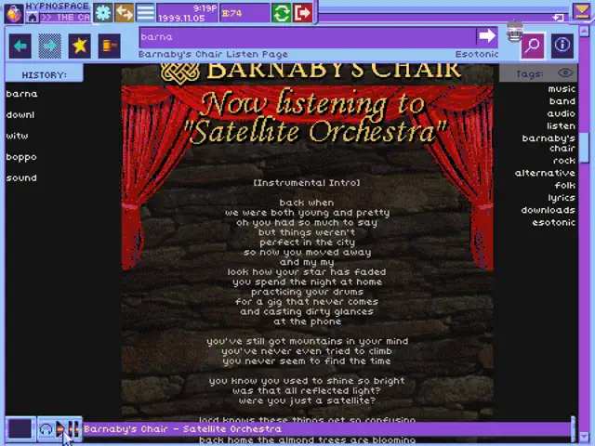595x446 pixels.
Task: Click the page scrollbar up arrow
Action: 585,31
